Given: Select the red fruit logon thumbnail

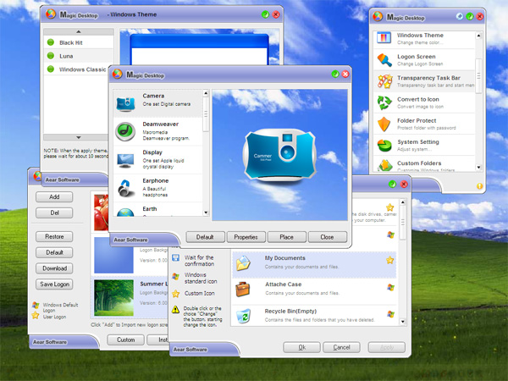Looking at the screenshot, I should click(x=101, y=213).
